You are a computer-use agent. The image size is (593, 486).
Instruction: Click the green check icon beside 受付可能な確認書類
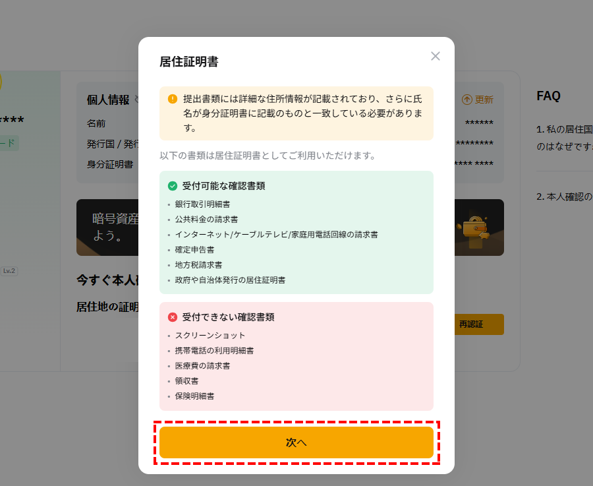[173, 186]
